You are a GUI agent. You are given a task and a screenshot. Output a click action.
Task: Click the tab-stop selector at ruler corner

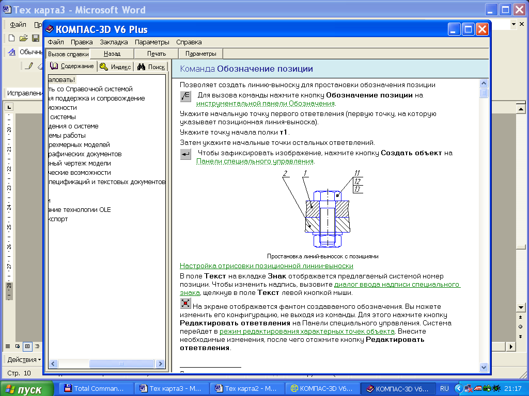tap(9, 107)
